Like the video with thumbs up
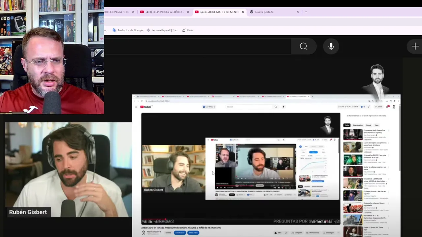Viewport: 422px width, 237px height. click(x=277, y=233)
